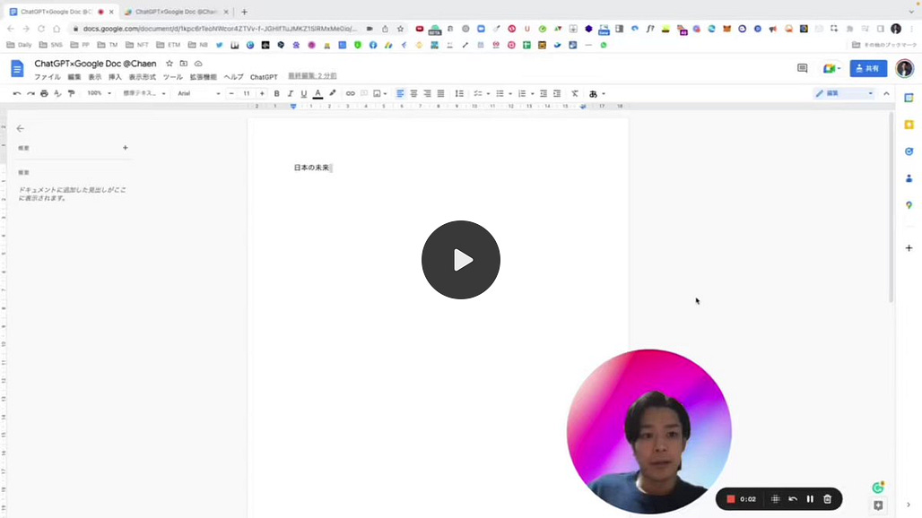Close the outline panel with back arrow
This screenshot has height=518, width=922.
pos(21,128)
